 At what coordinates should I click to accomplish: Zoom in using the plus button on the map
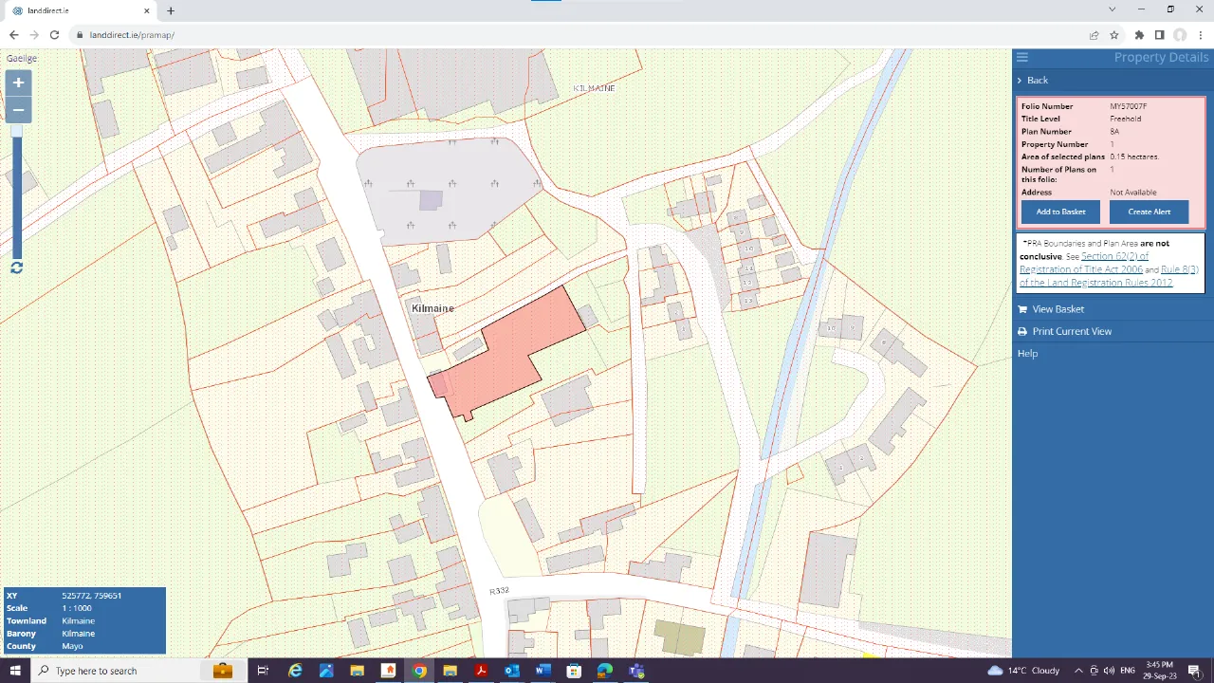pyautogui.click(x=17, y=83)
